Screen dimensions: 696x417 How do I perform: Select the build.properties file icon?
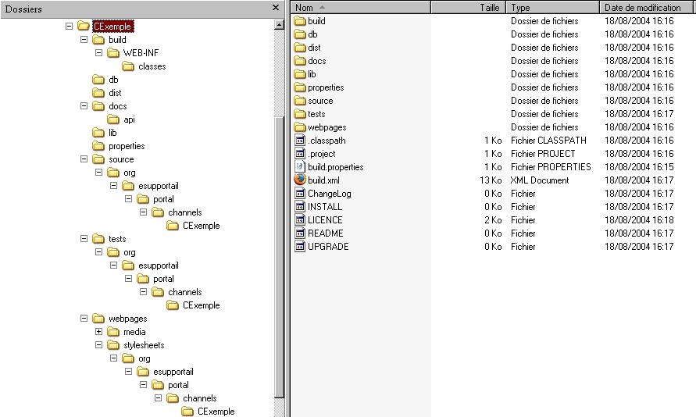click(300, 166)
